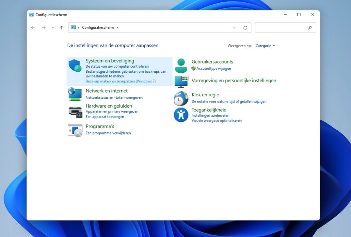The width and height of the screenshot is (351, 237).
Task: Close the Configuratiescherm window
Action: click(313, 15)
